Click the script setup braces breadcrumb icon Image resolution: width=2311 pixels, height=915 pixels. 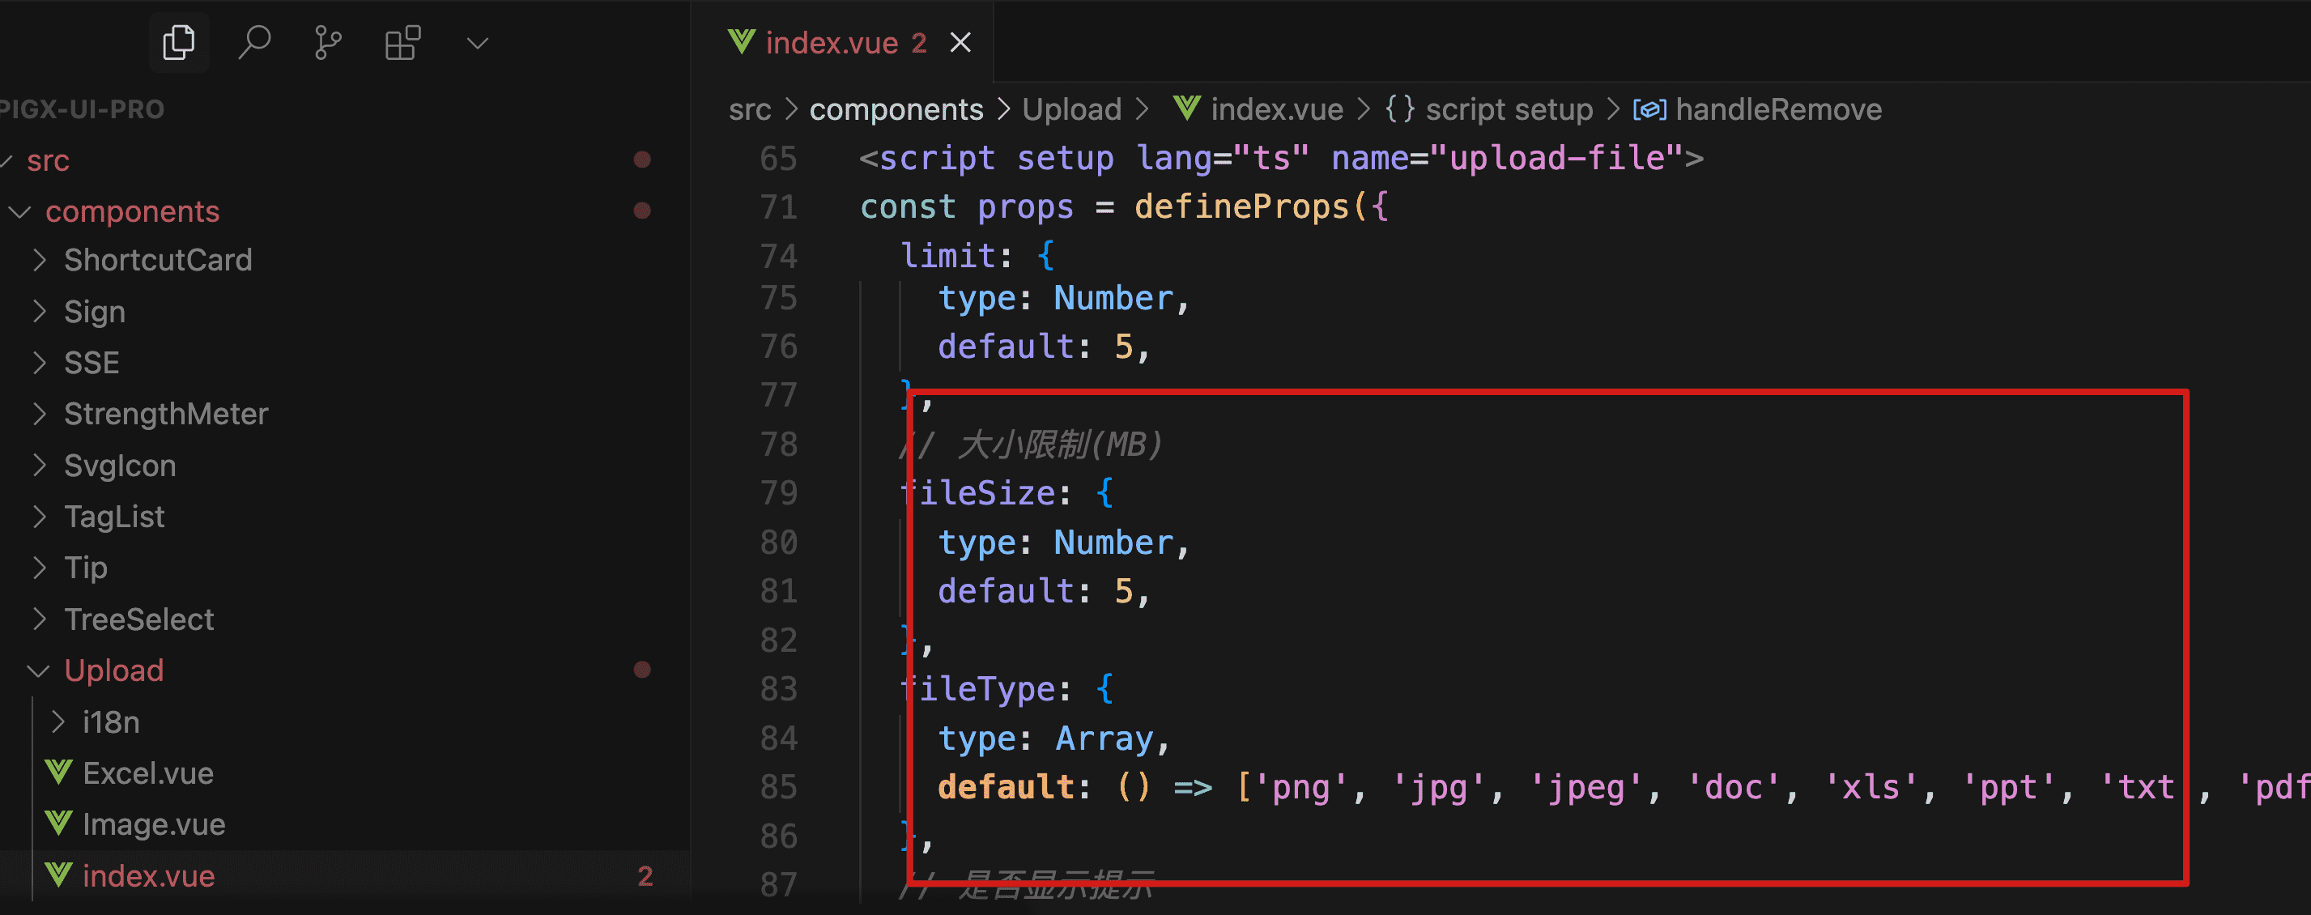coord(1399,109)
